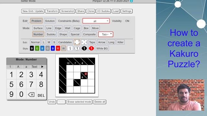Switch to Tapa sub-mode
Screen dimensions: 207x116
pos(92,42)
